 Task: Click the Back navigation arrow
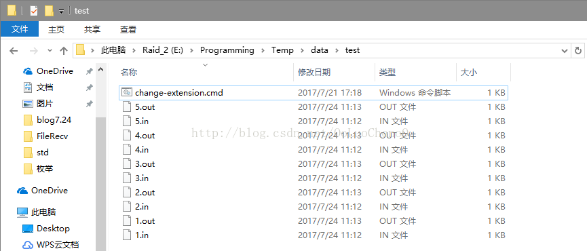click(x=14, y=50)
